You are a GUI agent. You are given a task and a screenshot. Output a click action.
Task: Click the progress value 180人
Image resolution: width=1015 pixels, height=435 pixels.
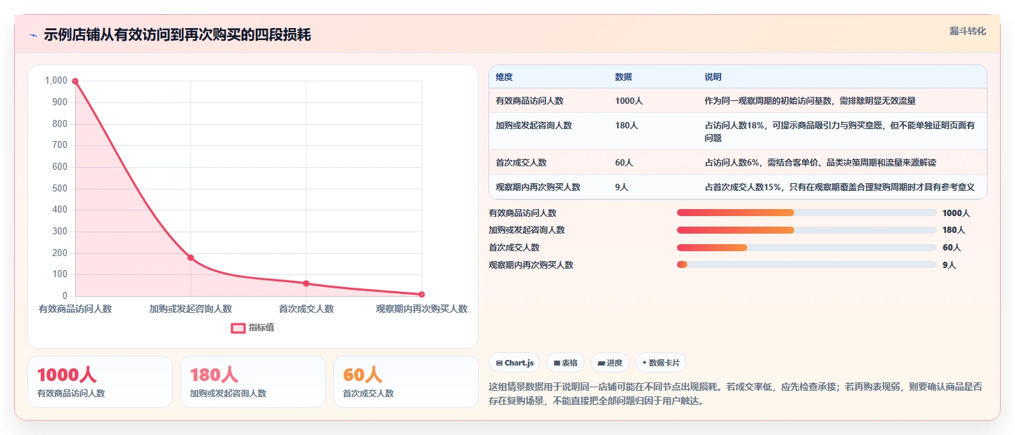954,230
